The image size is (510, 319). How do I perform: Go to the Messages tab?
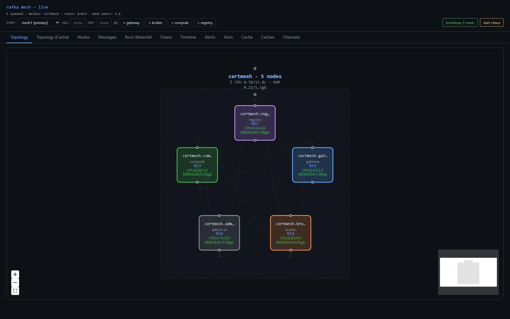(107, 37)
